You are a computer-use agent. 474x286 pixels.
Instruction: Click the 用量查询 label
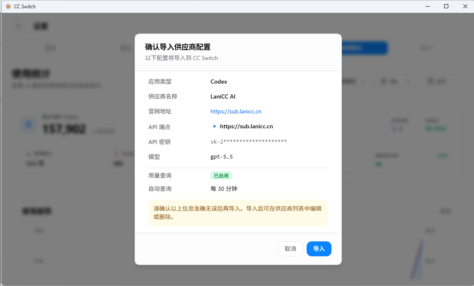tap(160, 175)
